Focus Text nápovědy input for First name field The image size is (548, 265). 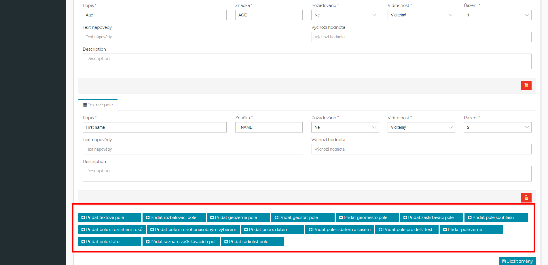point(193,149)
